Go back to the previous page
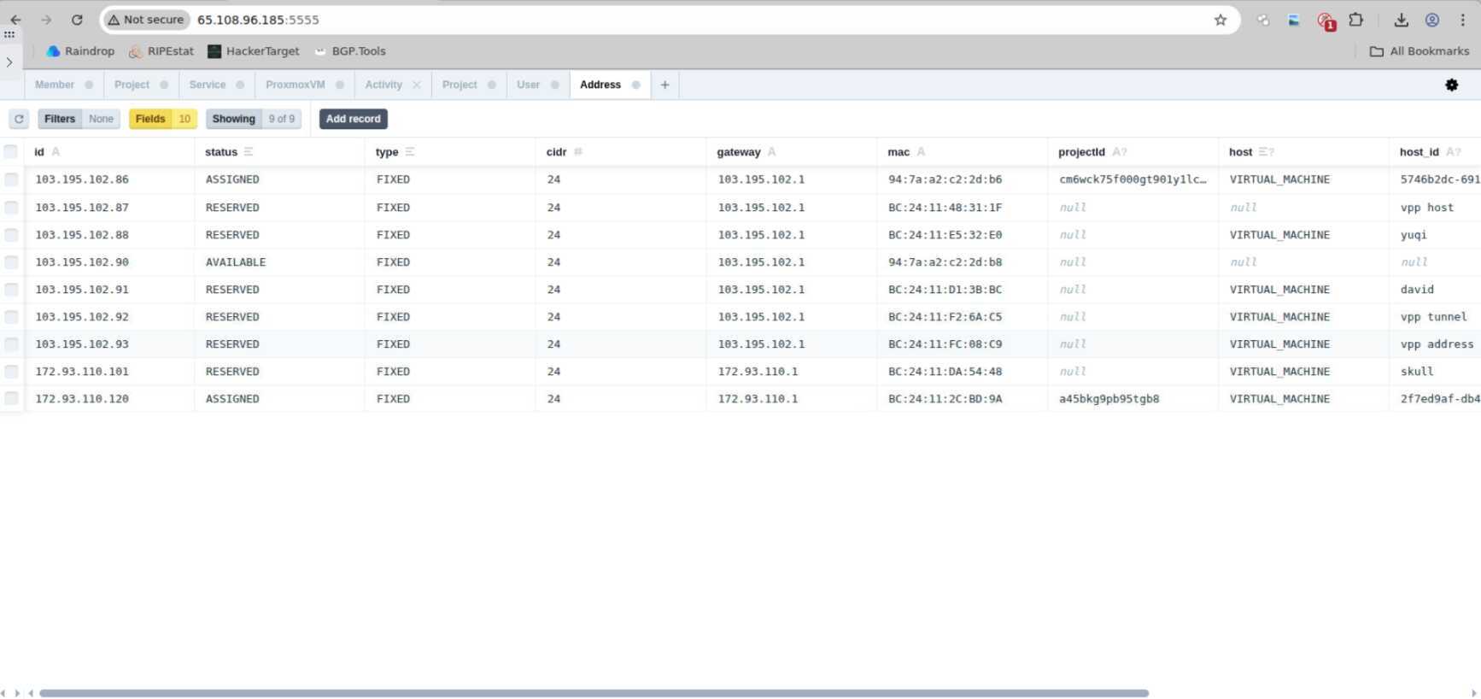1481x699 pixels. [x=15, y=20]
